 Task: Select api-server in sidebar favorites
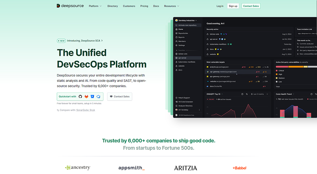coord(188,58)
